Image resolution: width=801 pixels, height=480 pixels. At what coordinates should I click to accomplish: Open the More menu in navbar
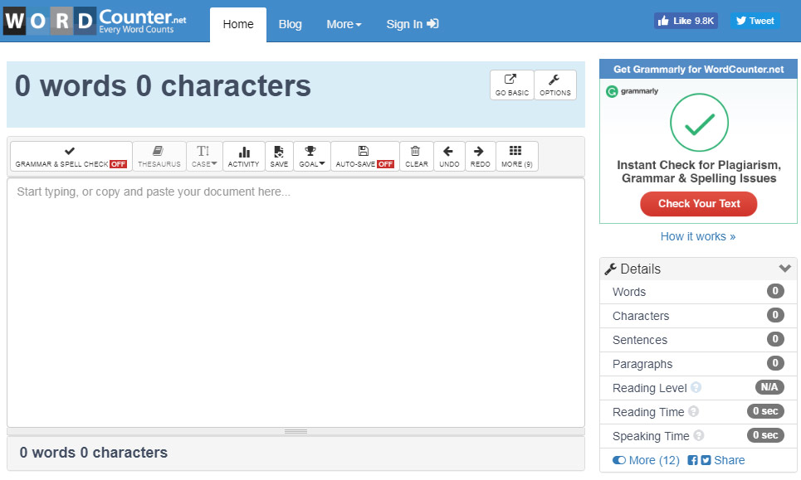click(344, 24)
